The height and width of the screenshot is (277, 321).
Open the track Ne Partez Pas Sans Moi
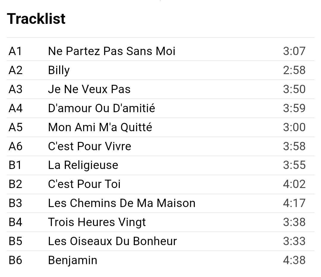111,51
